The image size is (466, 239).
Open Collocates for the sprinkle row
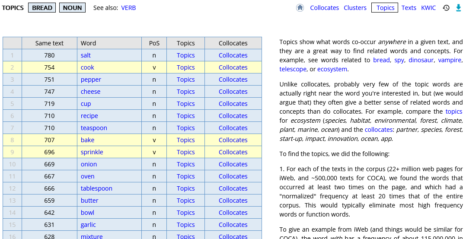233,152
